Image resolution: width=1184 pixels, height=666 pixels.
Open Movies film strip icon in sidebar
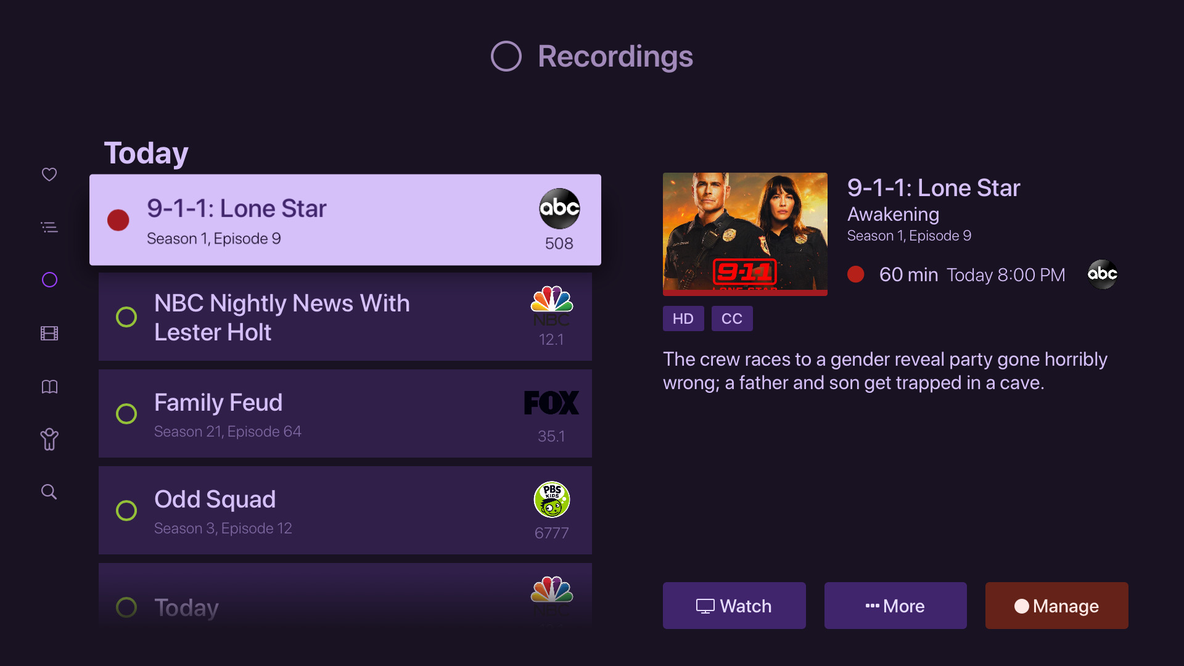click(49, 334)
